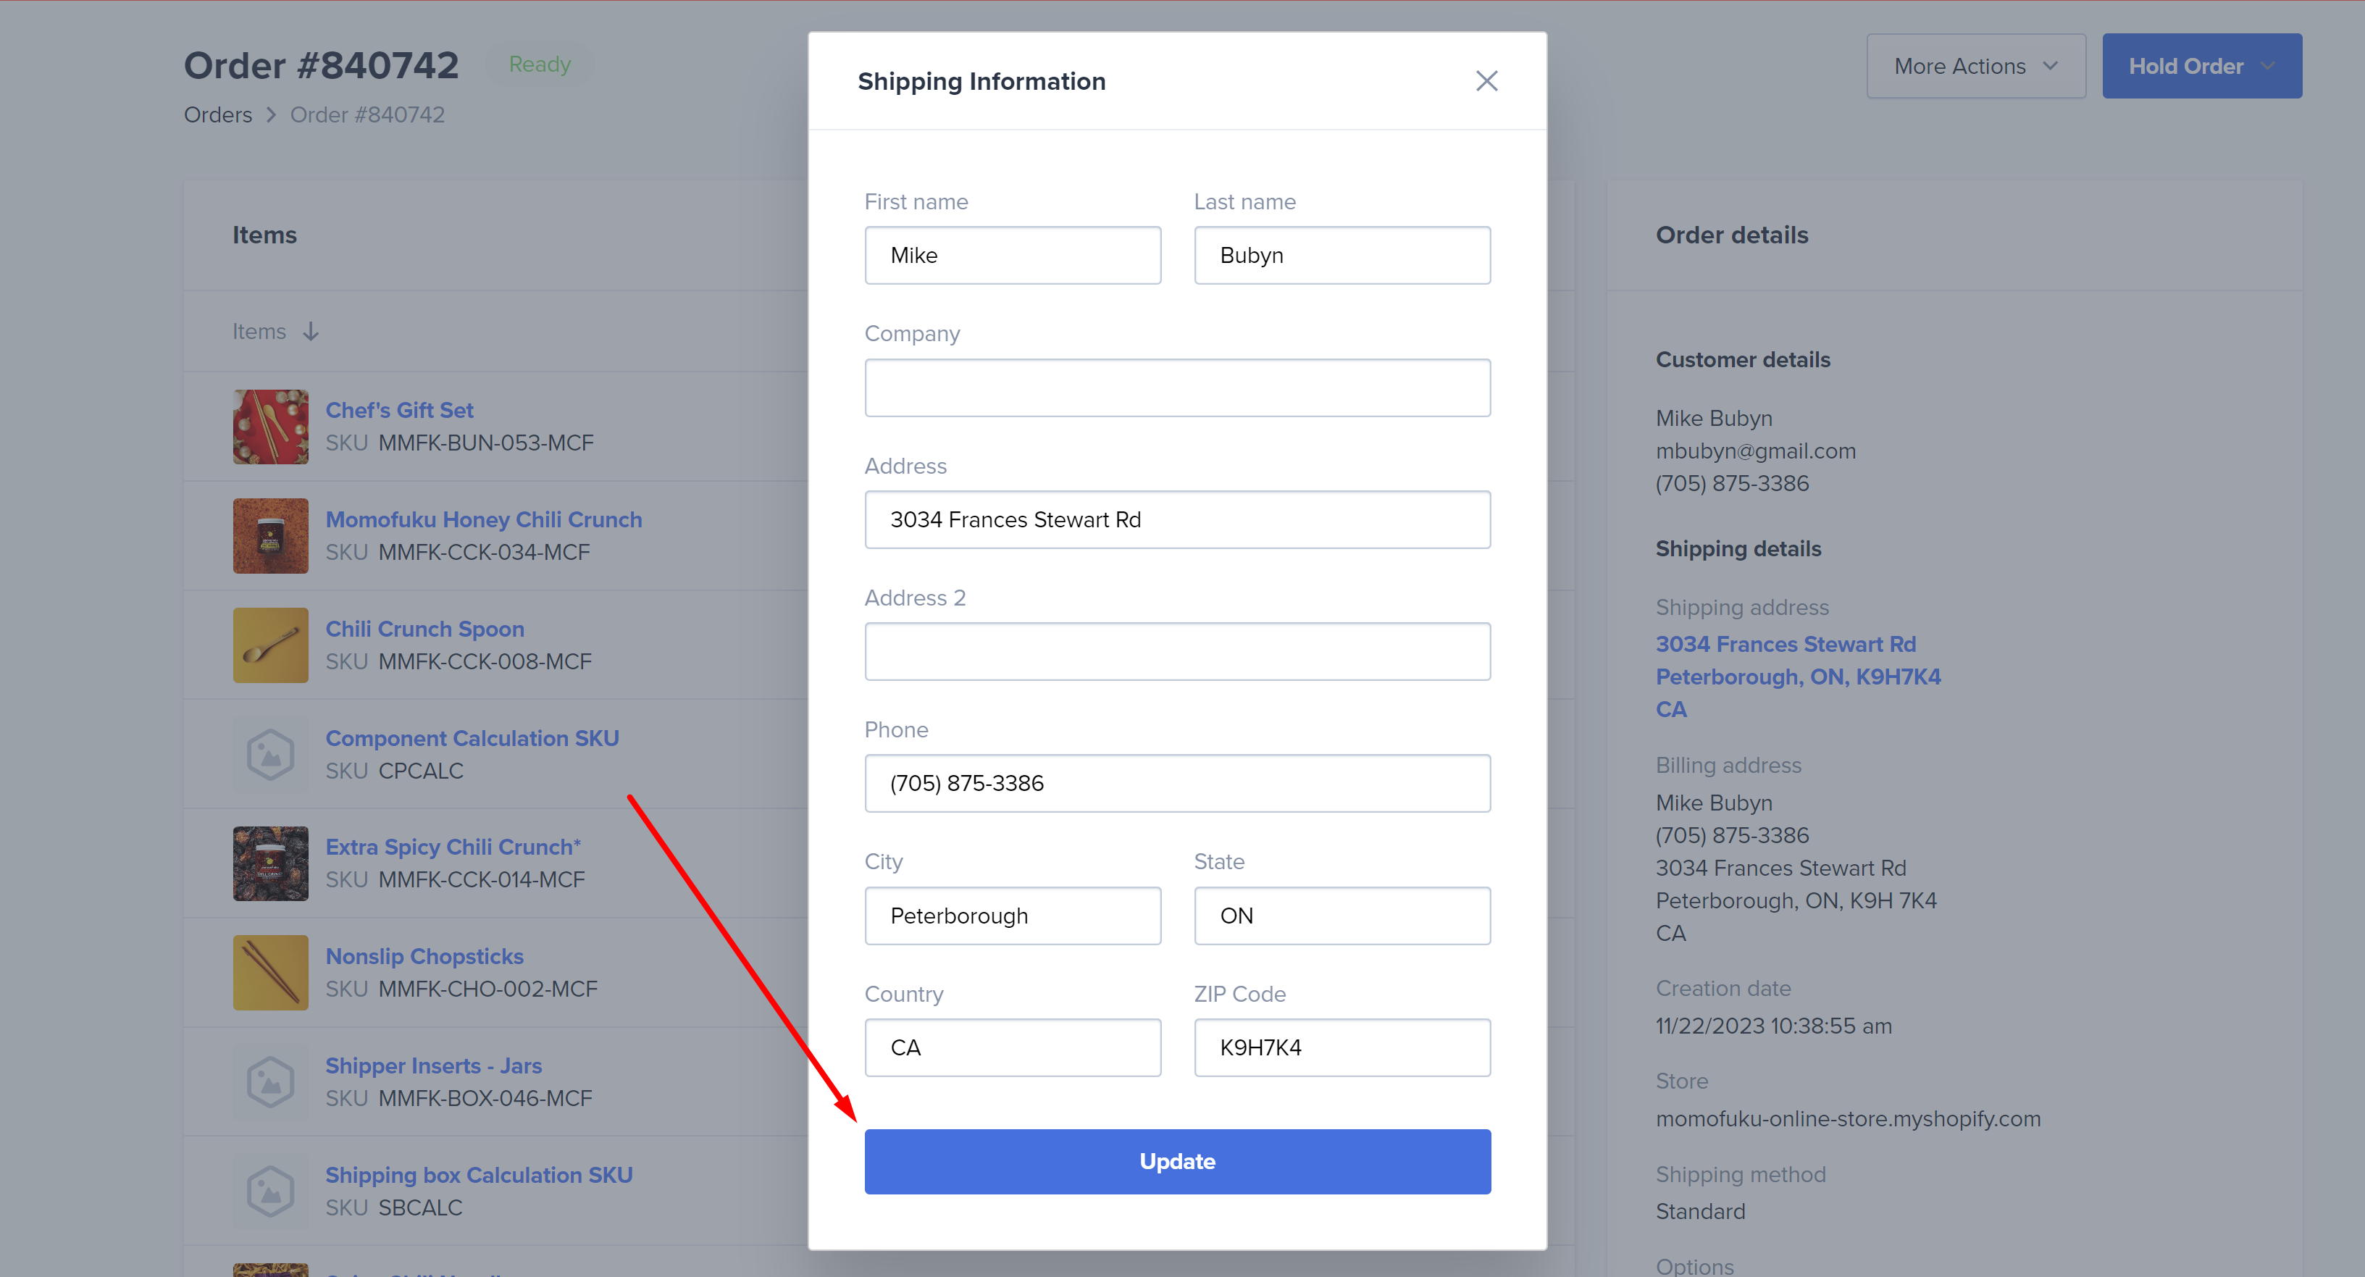
Task: Open the Shipper Inserts - Jars link
Action: click(433, 1065)
